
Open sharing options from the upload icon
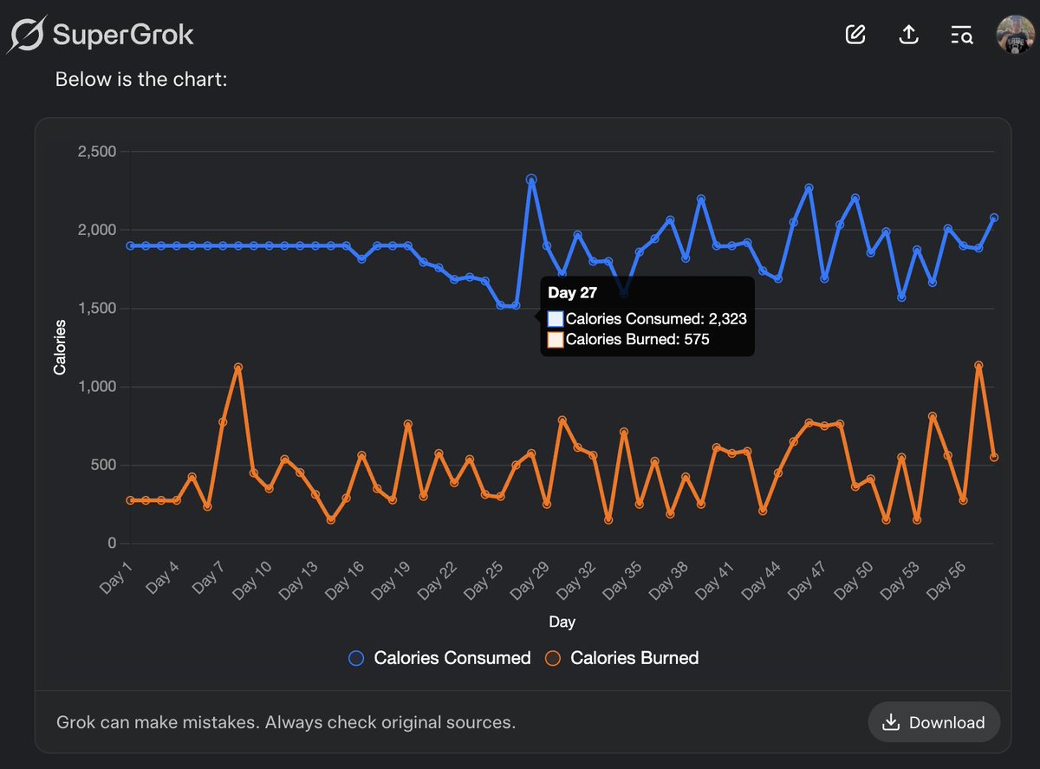click(x=908, y=34)
